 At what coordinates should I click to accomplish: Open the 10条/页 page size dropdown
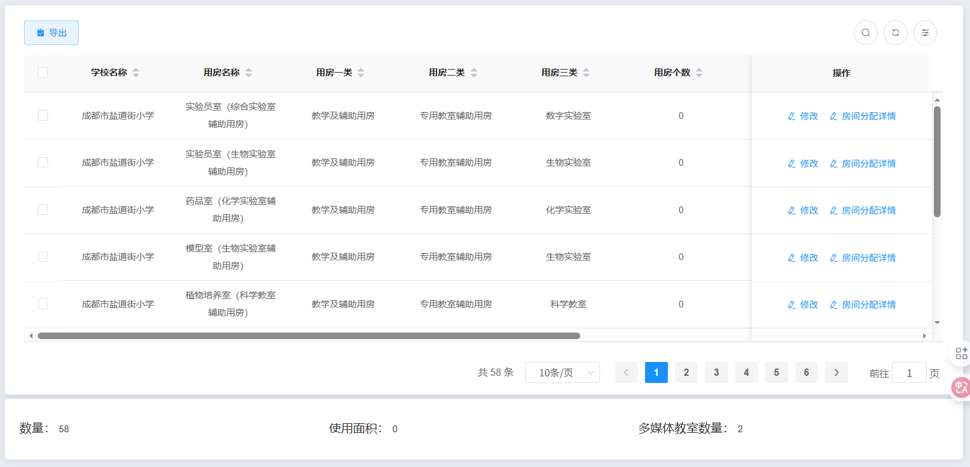(562, 373)
